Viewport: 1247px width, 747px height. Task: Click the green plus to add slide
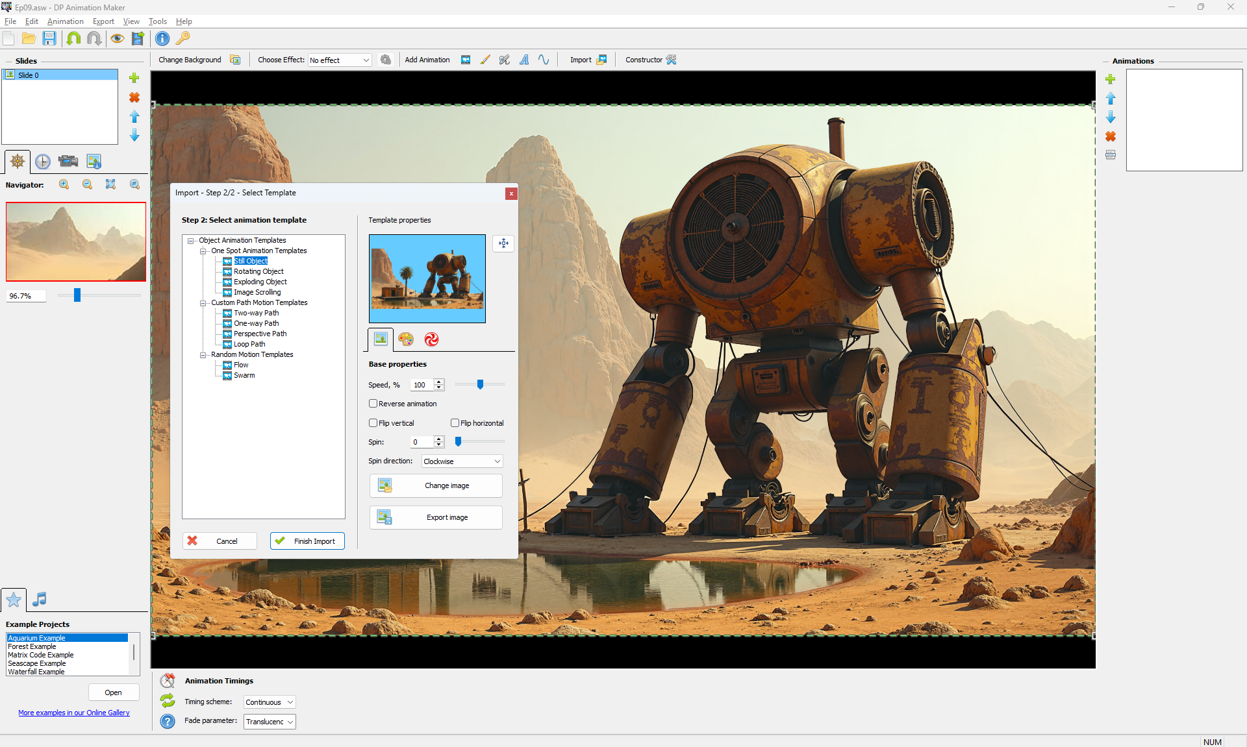click(134, 78)
